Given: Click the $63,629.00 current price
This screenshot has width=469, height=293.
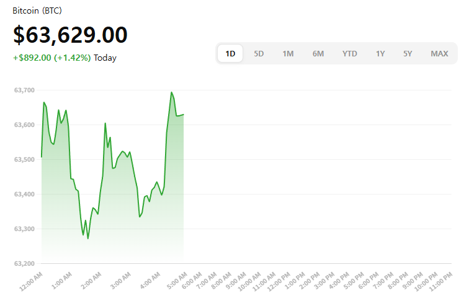Looking at the screenshot, I should (x=70, y=35).
